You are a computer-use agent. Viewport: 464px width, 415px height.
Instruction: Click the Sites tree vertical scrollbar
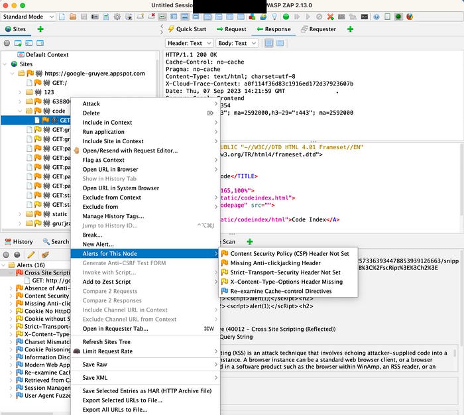[157, 79]
